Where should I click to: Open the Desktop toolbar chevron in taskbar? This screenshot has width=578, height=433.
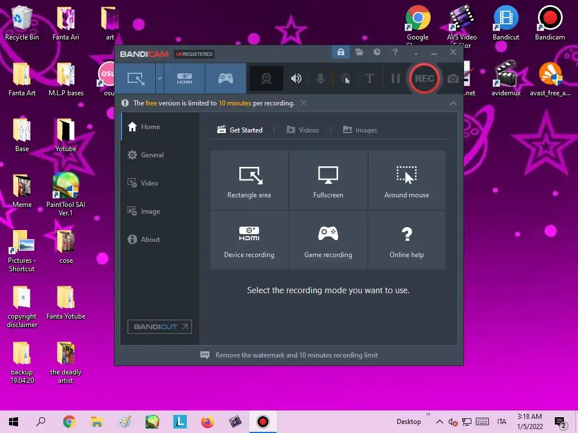click(x=428, y=414)
